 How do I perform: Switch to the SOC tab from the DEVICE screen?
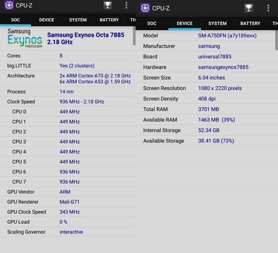pyautogui.click(x=152, y=23)
